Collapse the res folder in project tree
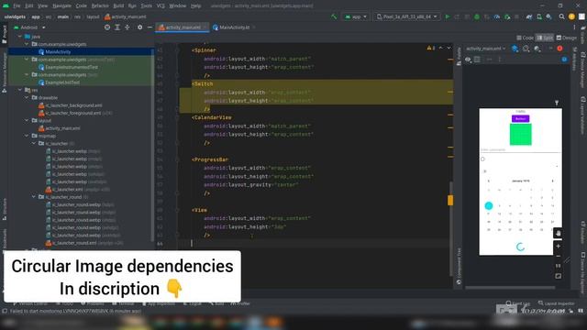 pos(20,90)
